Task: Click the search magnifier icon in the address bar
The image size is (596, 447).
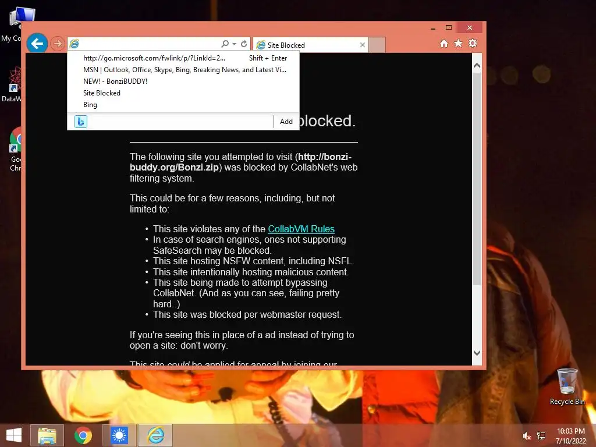Action: [225, 44]
